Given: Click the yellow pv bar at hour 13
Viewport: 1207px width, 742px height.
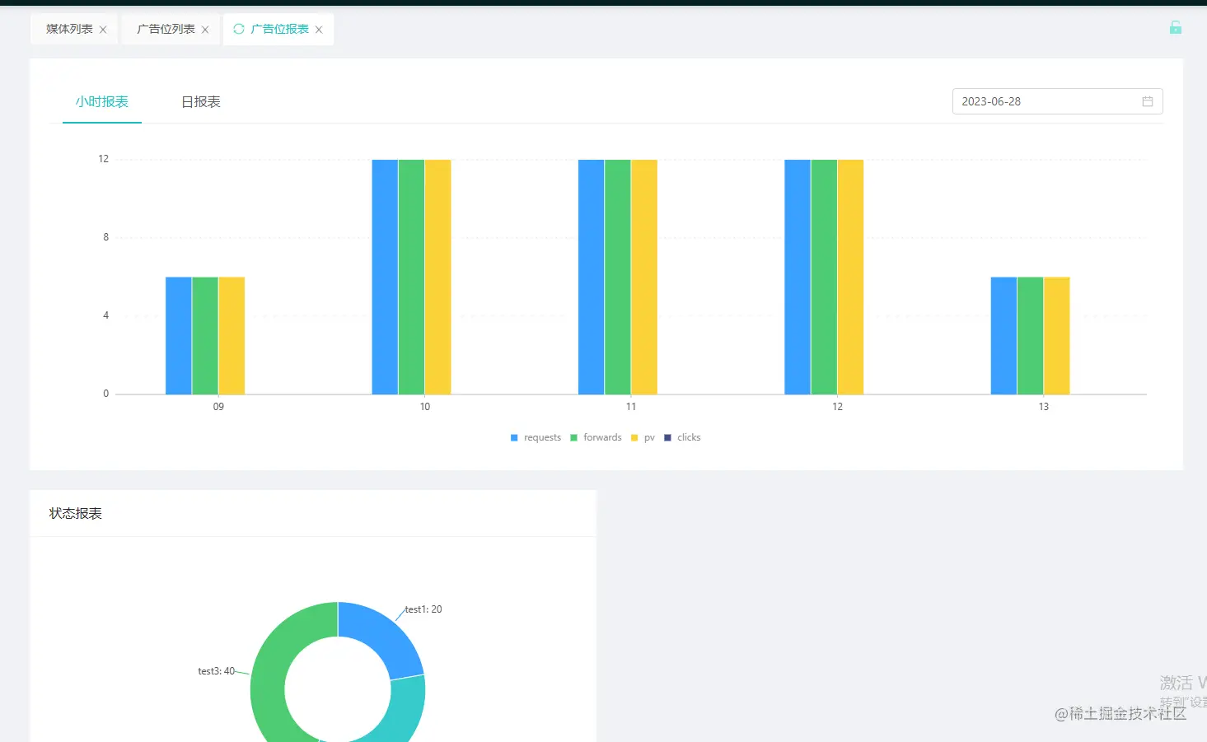Looking at the screenshot, I should pyautogui.click(x=1057, y=336).
